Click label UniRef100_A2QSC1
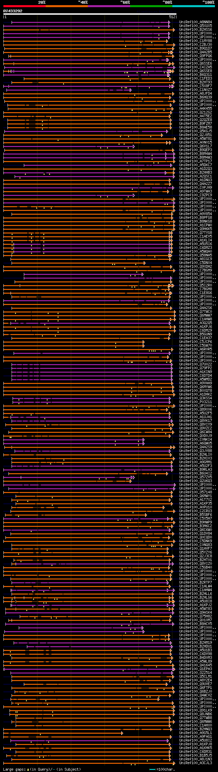Image resolution: width=218 pixels, height=772 pixels. pyautogui.click(x=196, y=176)
